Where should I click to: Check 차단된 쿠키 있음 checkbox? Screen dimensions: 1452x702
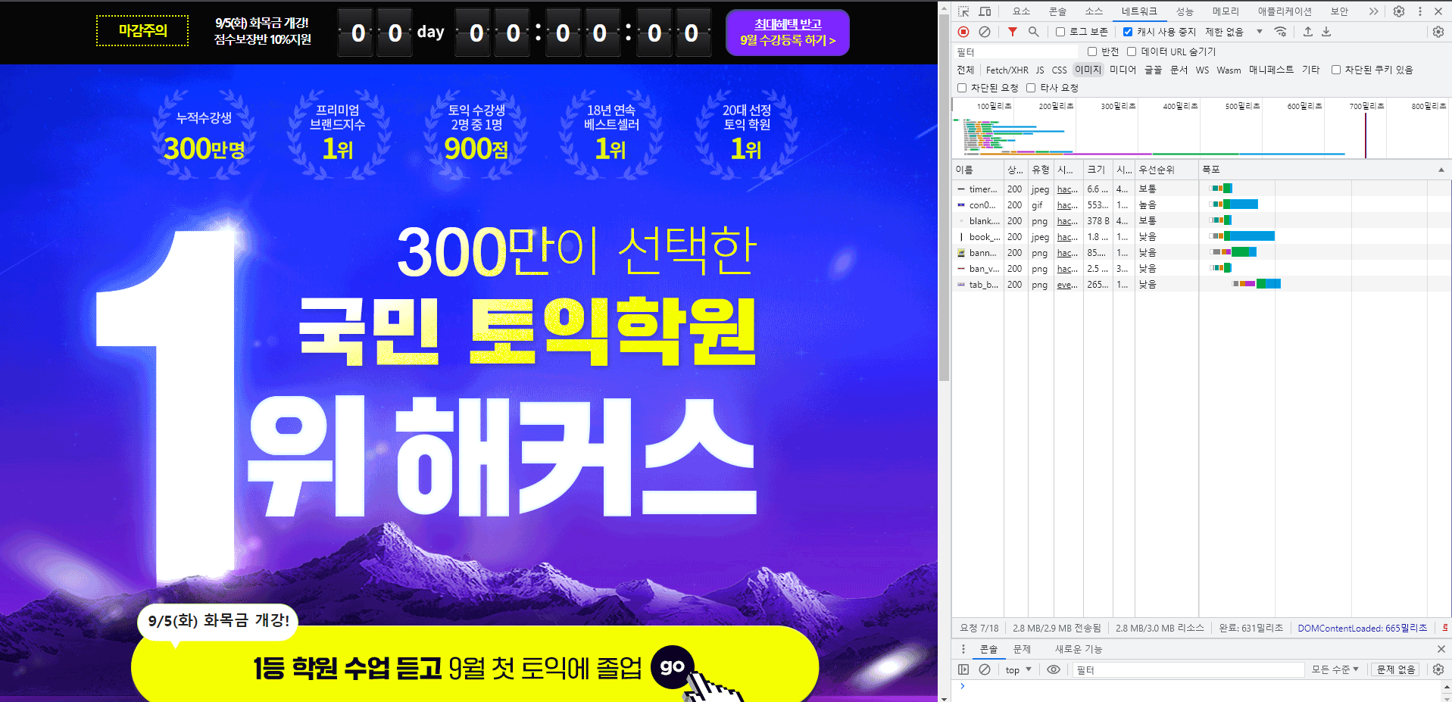(1336, 70)
